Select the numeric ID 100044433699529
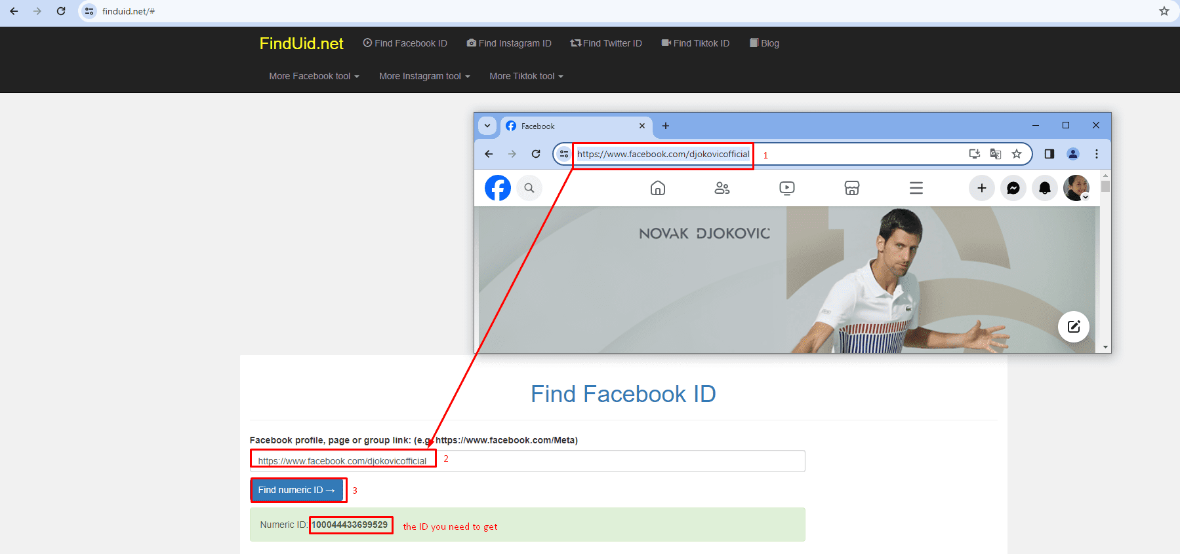 coord(350,525)
